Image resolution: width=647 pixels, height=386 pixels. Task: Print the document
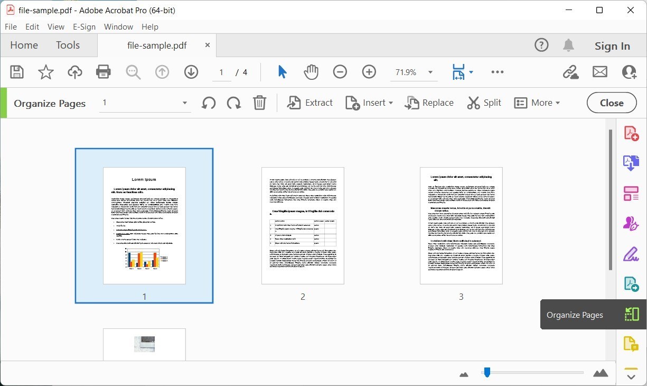pos(103,71)
